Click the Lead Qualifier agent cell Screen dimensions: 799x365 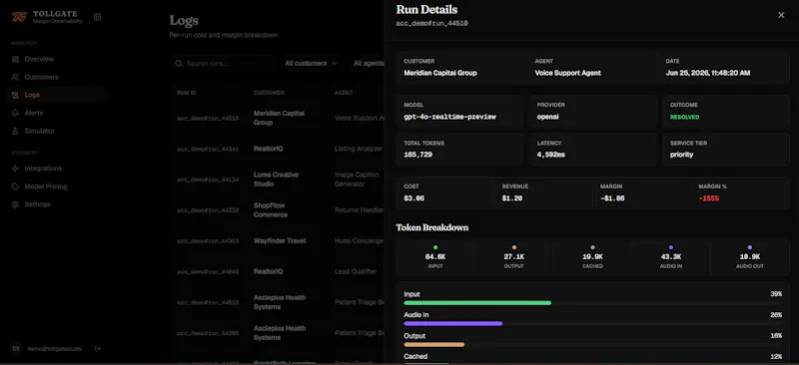[x=356, y=272]
